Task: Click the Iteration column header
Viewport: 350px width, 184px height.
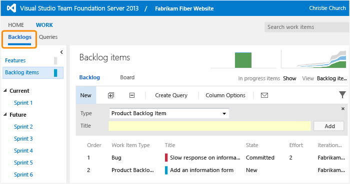Action: pos(329,145)
